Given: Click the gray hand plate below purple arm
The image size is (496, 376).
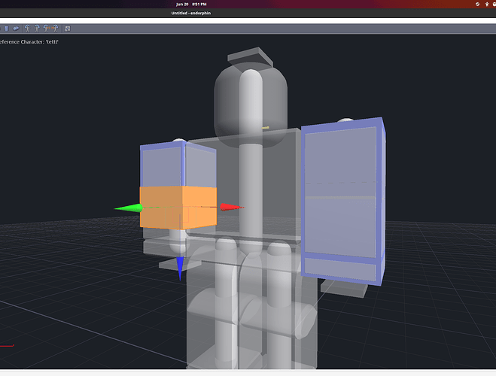Looking at the screenshot, I should (344, 288).
